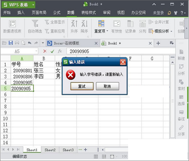Image resolution: width=189 pixels, height=161 pixels.
Task: Expand the 重复项 dropdown
Action: pos(107,31)
